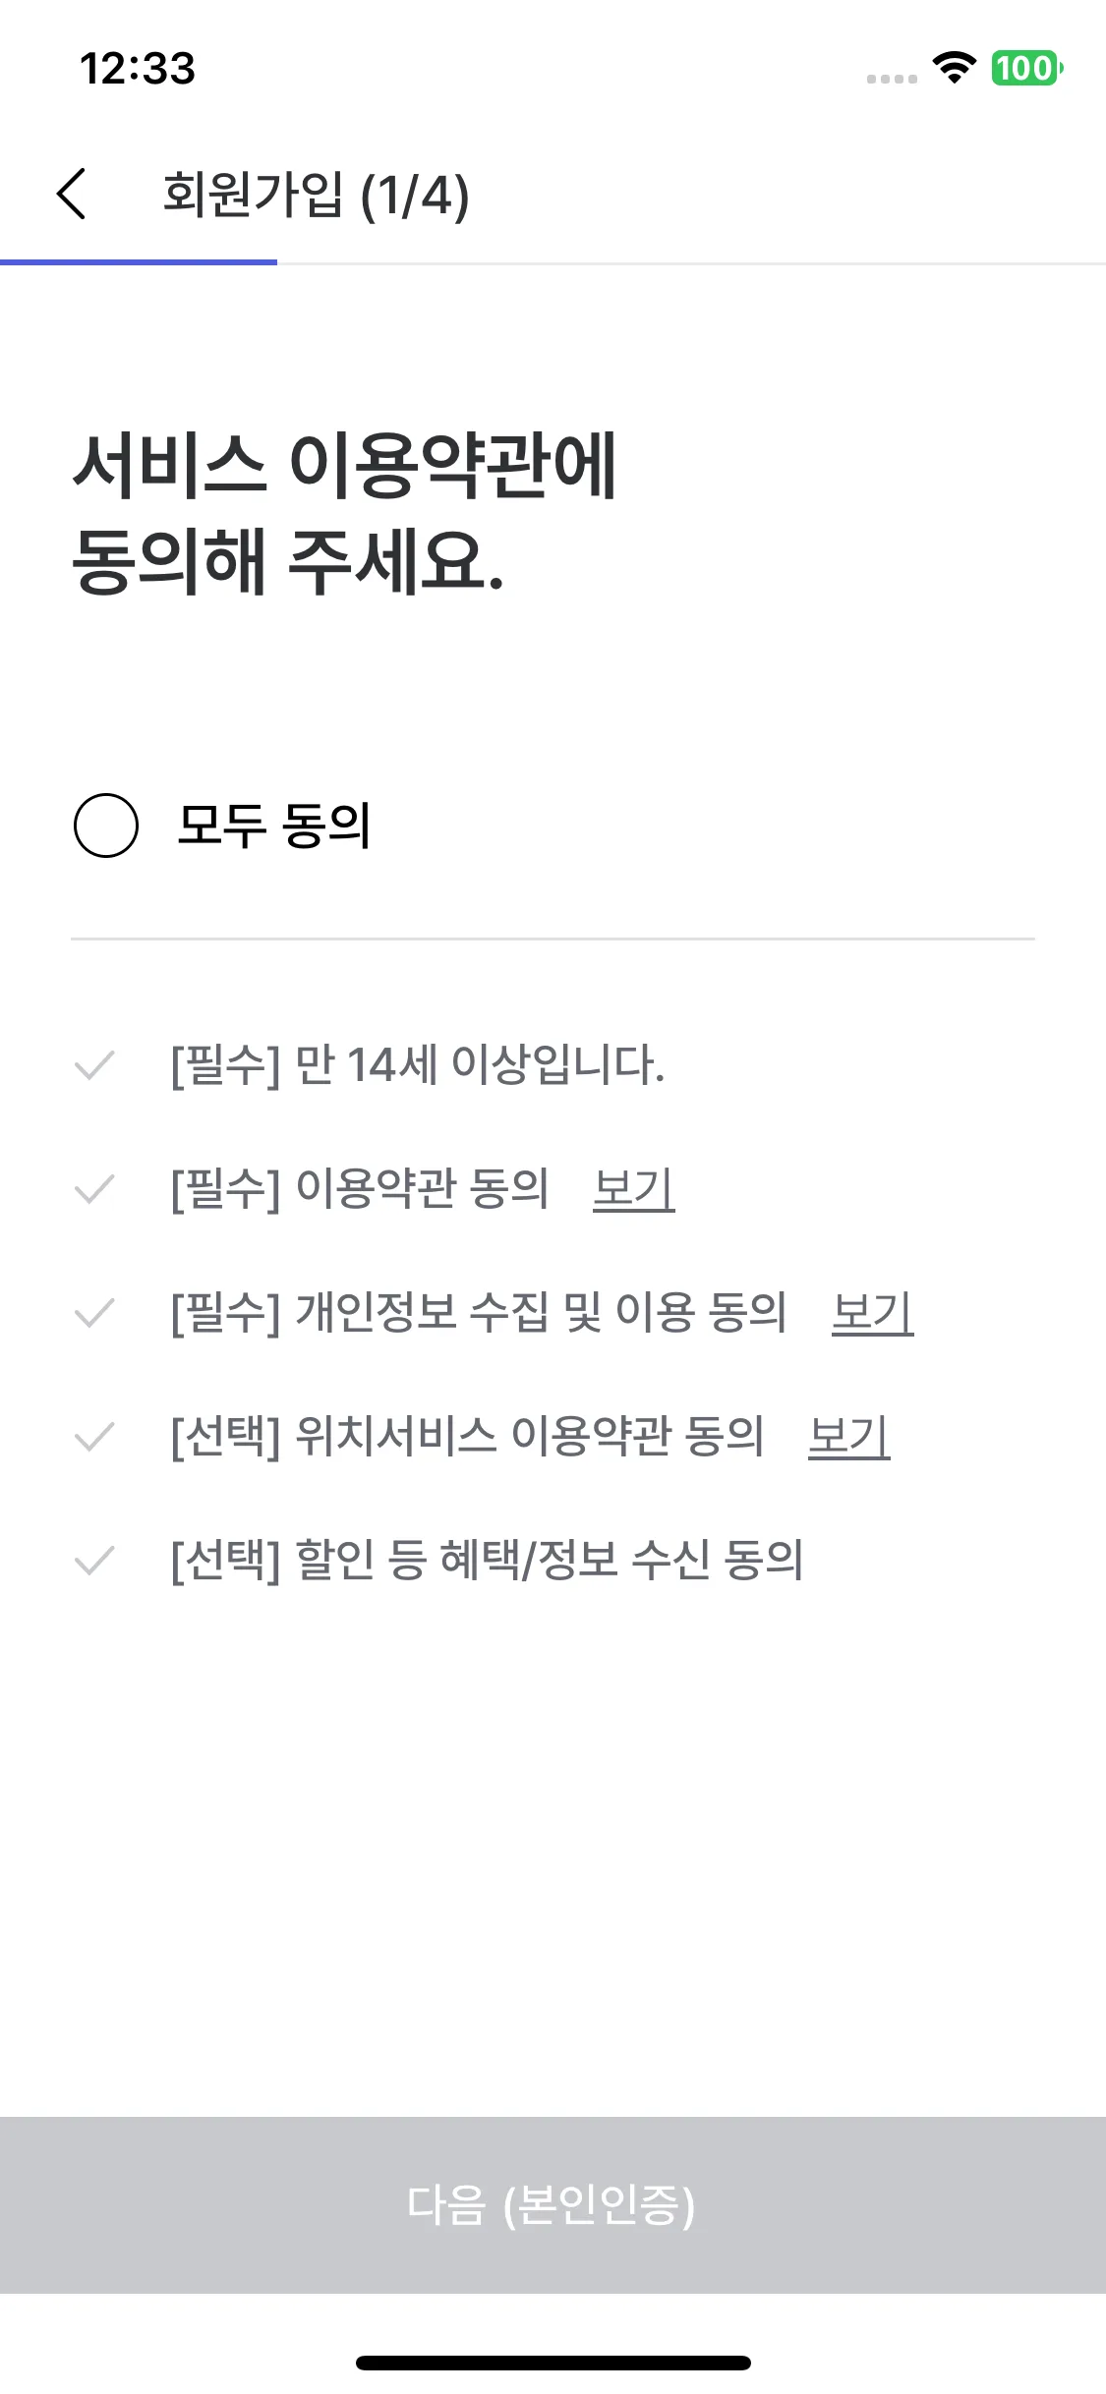Open '보기' link for 개인정보 수집 동의
1106x2394 pixels.
pos(873,1313)
